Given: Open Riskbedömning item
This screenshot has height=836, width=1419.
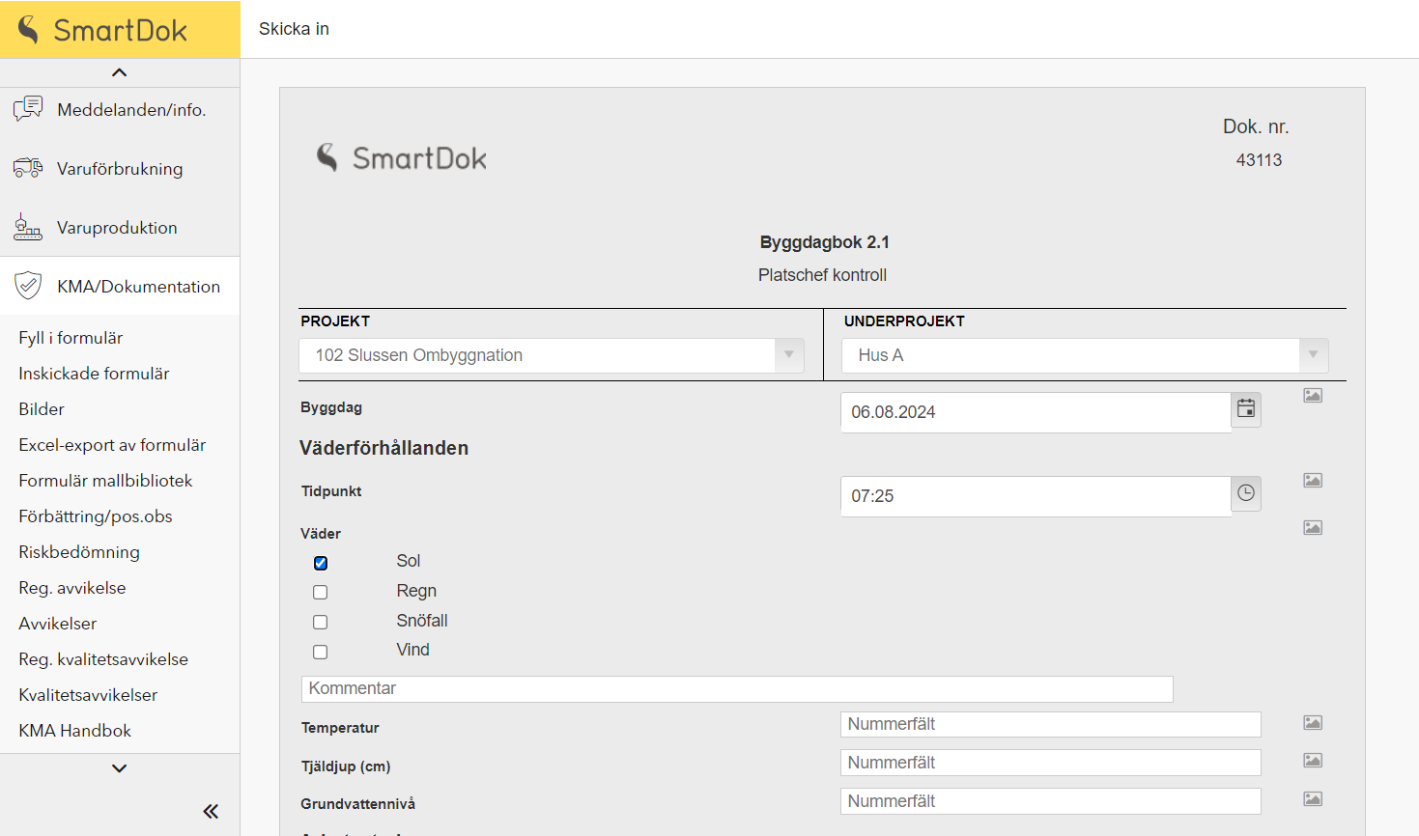Looking at the screenshot, I should pyautogui.click(x=79, y=552).
